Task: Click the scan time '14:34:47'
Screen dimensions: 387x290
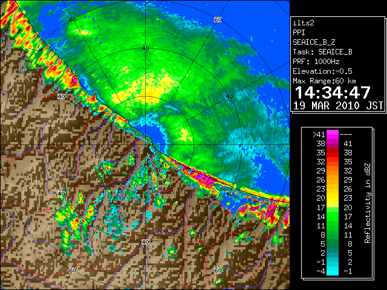Action: (333, 92)
